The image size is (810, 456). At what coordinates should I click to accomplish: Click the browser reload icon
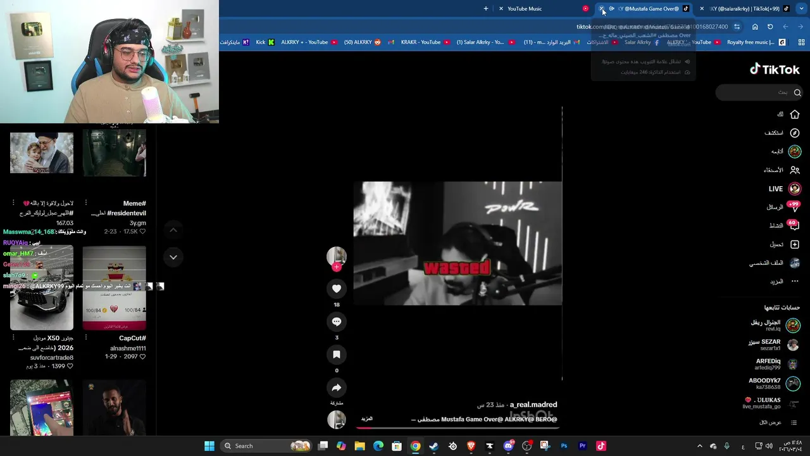pyautogui.click(x=770, y=27)
